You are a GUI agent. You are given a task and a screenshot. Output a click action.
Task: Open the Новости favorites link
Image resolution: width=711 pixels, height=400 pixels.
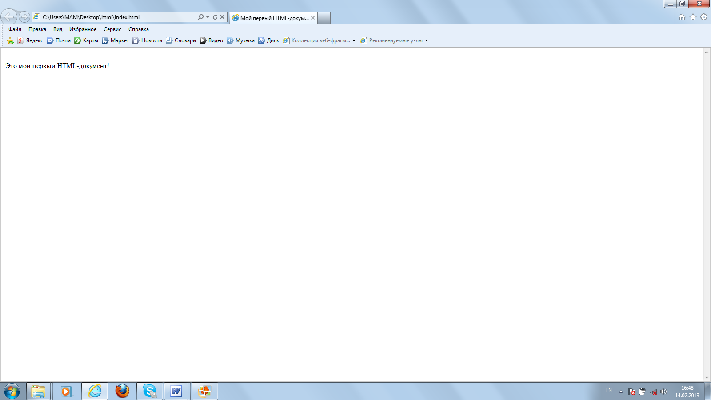pos(148,40)
